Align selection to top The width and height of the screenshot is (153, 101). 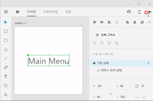[95, 22]
